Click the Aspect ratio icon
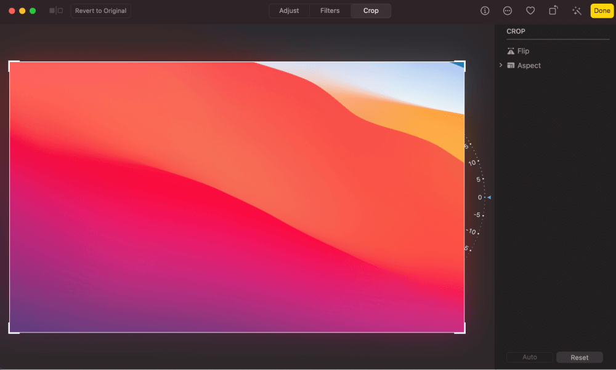Screen dimensions: 616x370 tap(511, 66)
